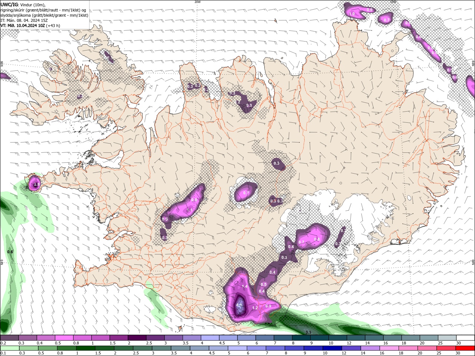Click the '0.6' value in the western sea

coord(10,252)
